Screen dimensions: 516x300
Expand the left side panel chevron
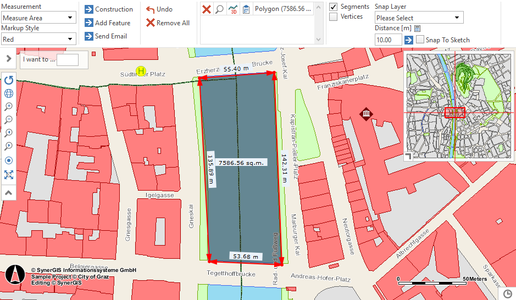(x=9, y=58)
